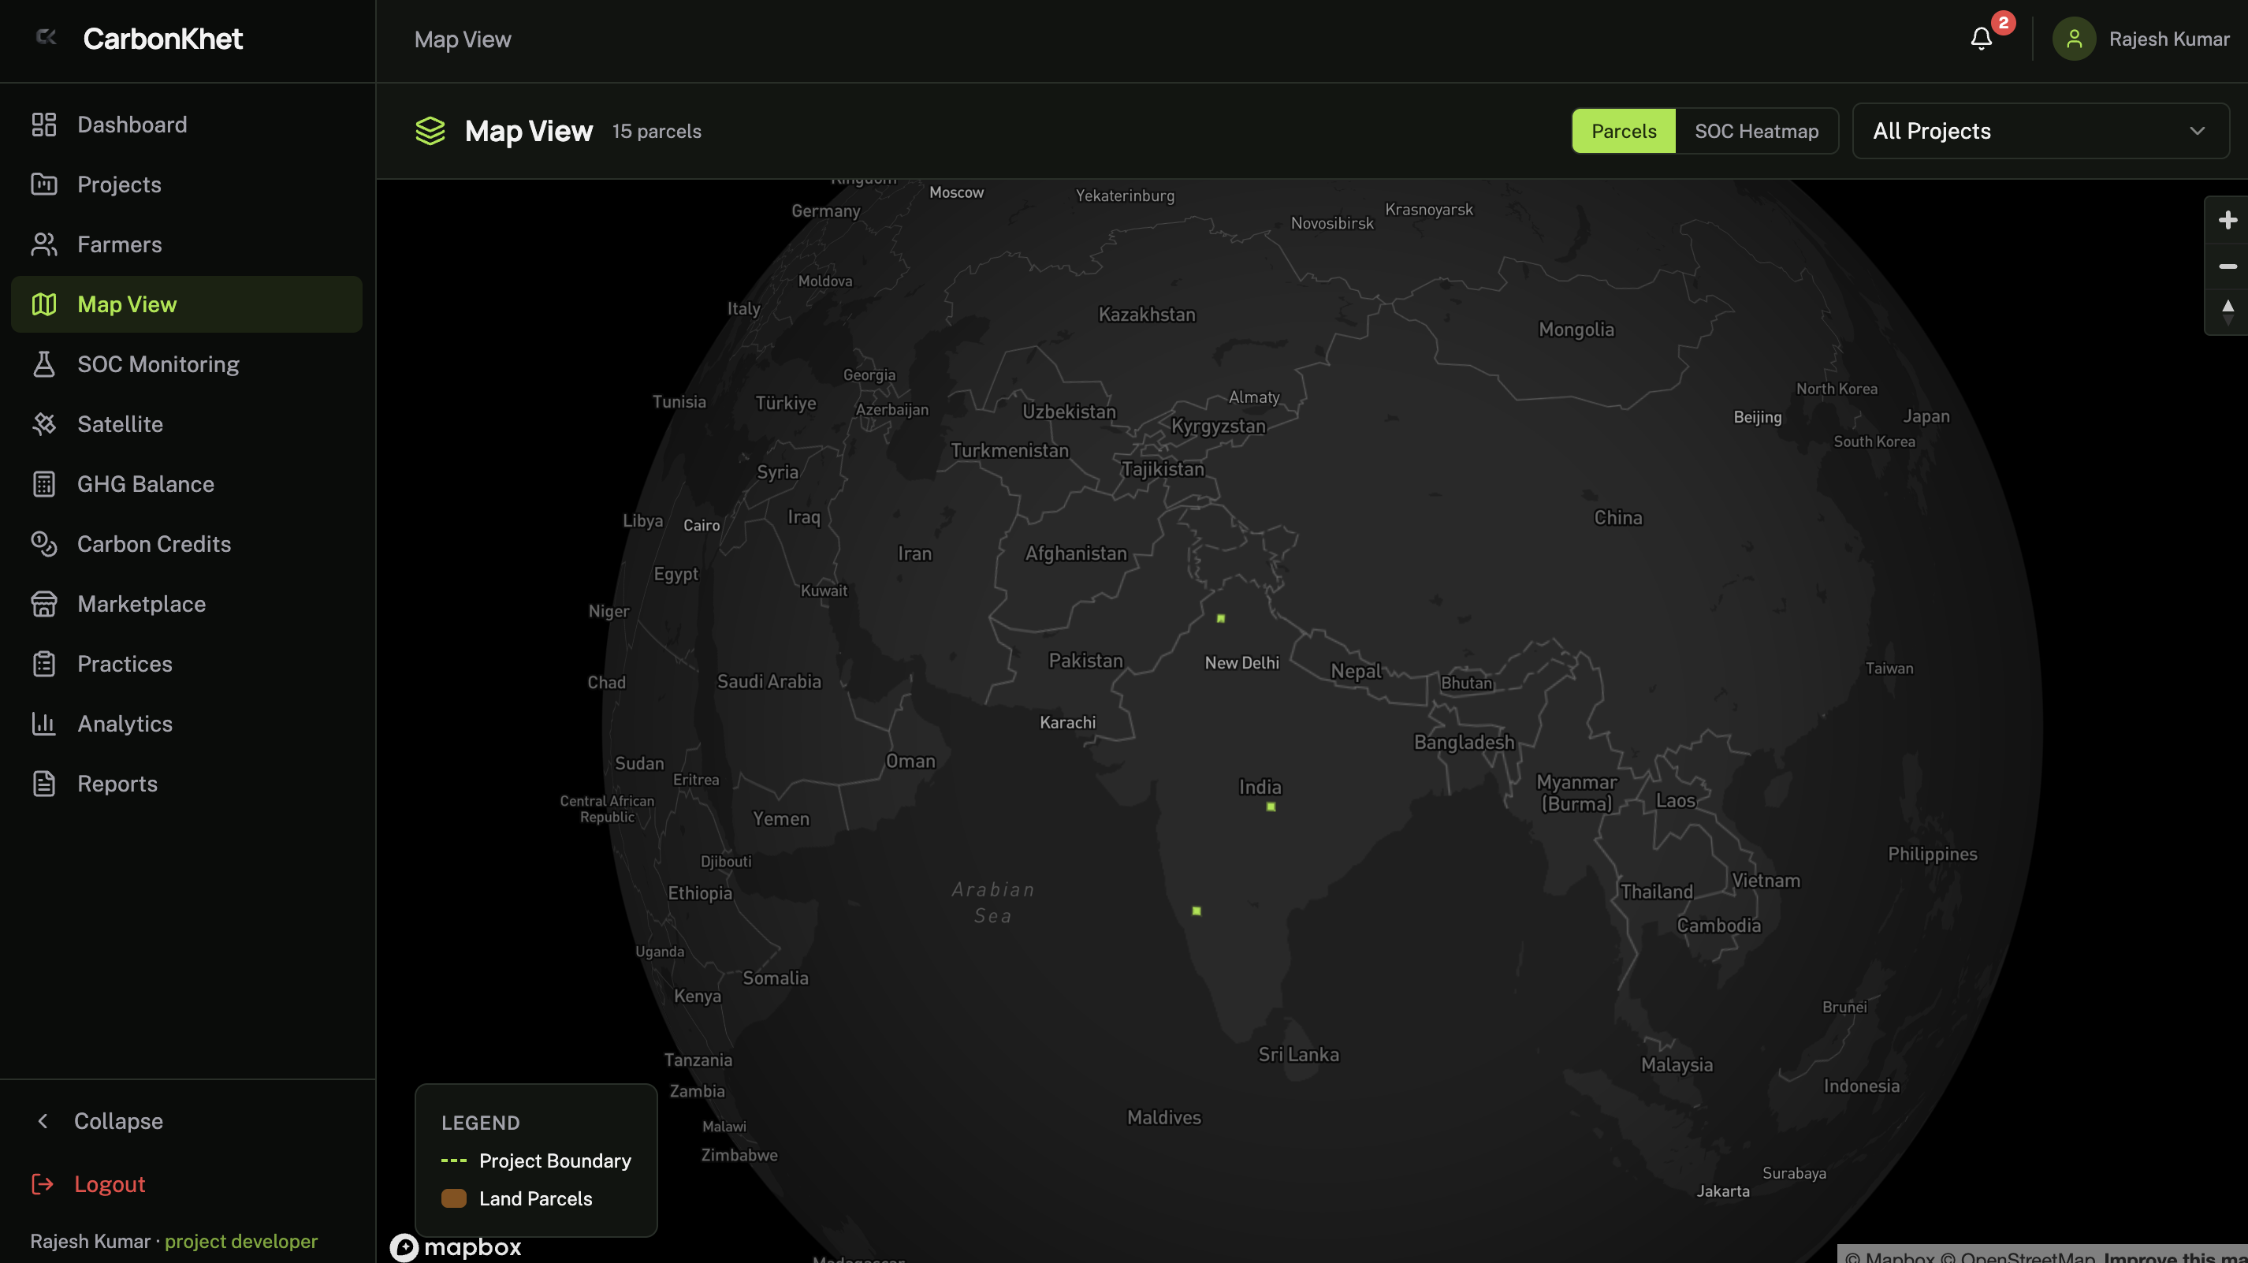Click the SOC Monitoring flask icon

(x=43, y=364)
